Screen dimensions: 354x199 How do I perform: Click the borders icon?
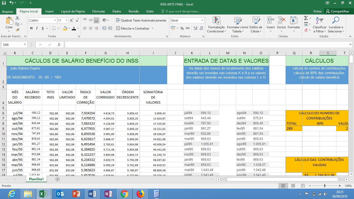(x=53, y=28)
